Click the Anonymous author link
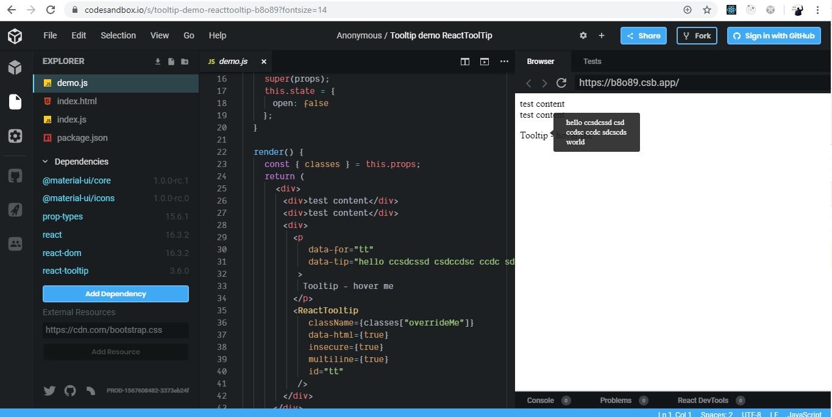Viewport: 832px width, 417px height. pos(359,35)
